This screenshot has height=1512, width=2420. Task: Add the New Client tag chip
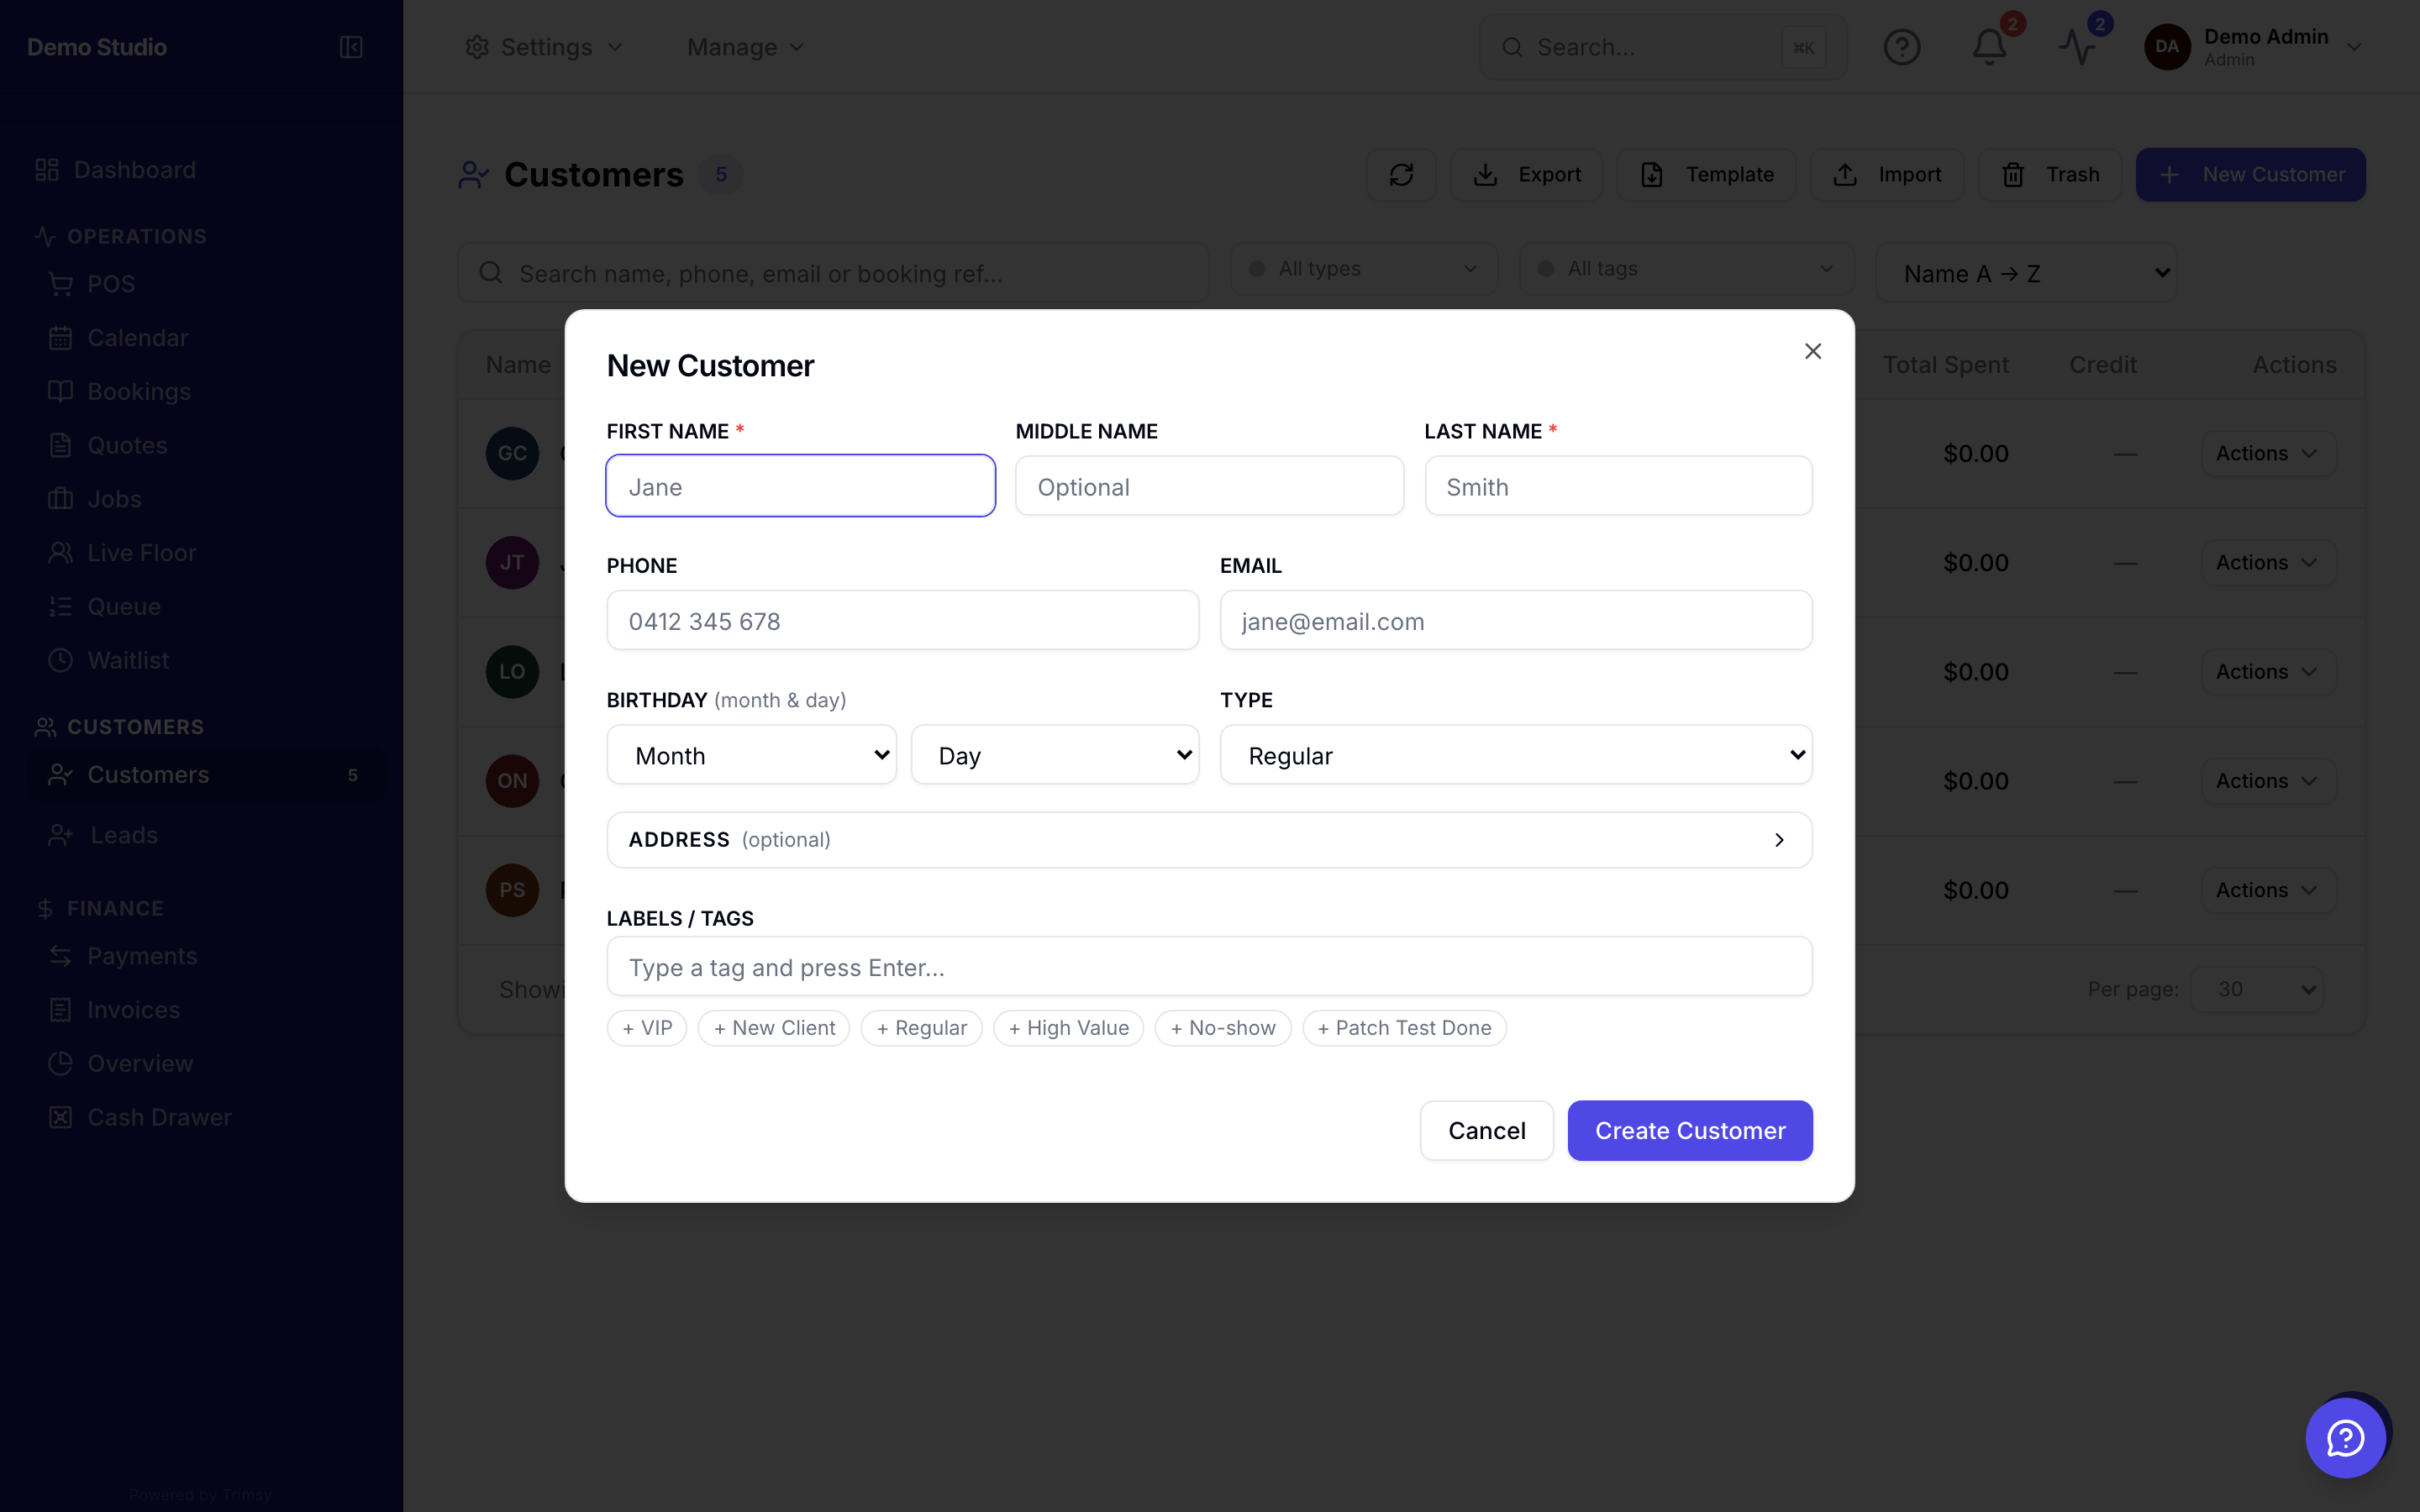click(774, 1028)
